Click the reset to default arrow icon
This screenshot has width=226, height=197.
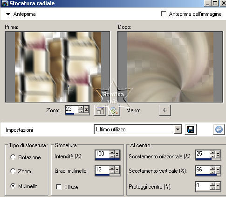[219, 129]
